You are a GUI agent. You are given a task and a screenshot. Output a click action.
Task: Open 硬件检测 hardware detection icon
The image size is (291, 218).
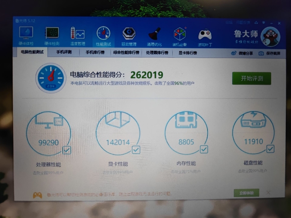click(52, 36)
